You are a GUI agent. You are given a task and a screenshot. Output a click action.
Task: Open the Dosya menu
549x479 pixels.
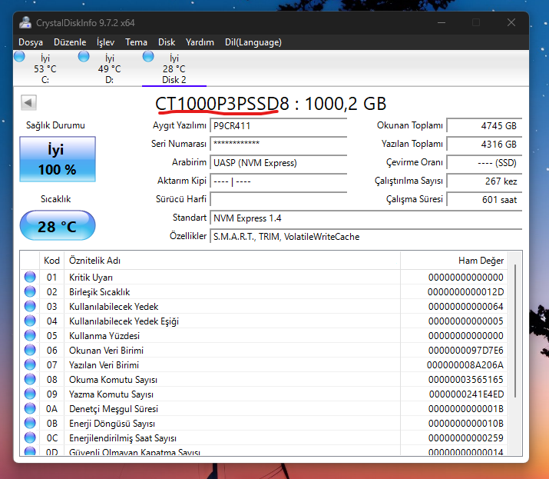[x=31, y=42]
